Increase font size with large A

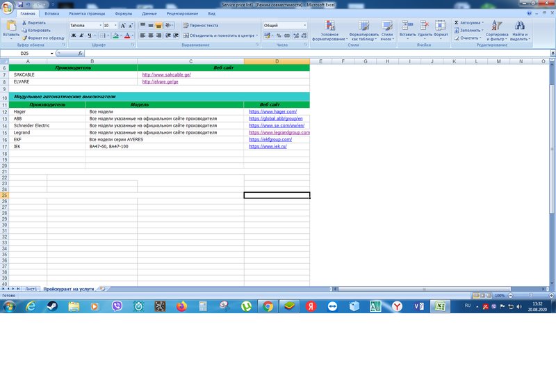(123, 26)
